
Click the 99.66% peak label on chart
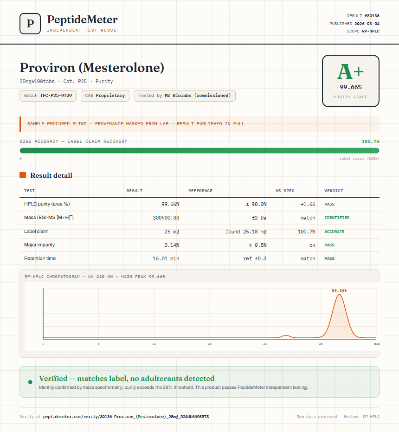[339, 290]
